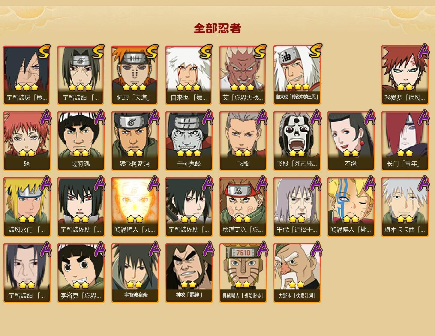The image size is (435, 336).
Task: Select the 我爱罗 A-rank card
Action: (x=405, y=75)
